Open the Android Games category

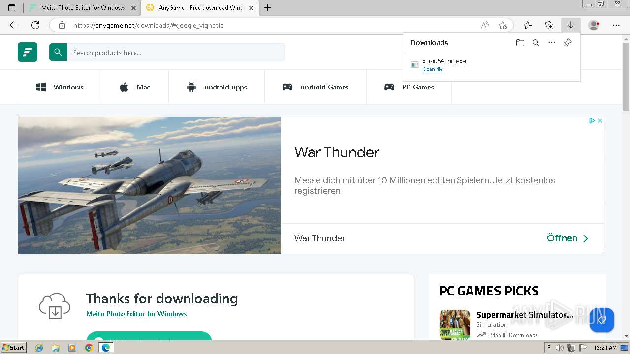[x=315, y=87]
